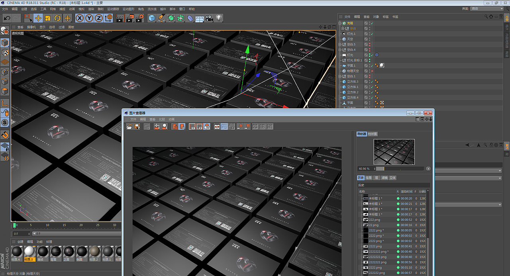Toggle visibility dots for 空白.5

point(369,44)
